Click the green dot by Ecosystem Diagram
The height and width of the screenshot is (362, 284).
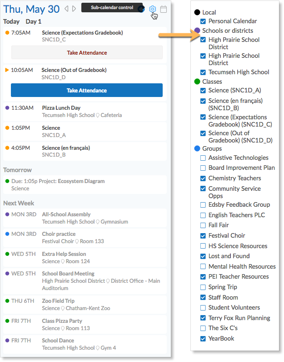coord(7,181)
